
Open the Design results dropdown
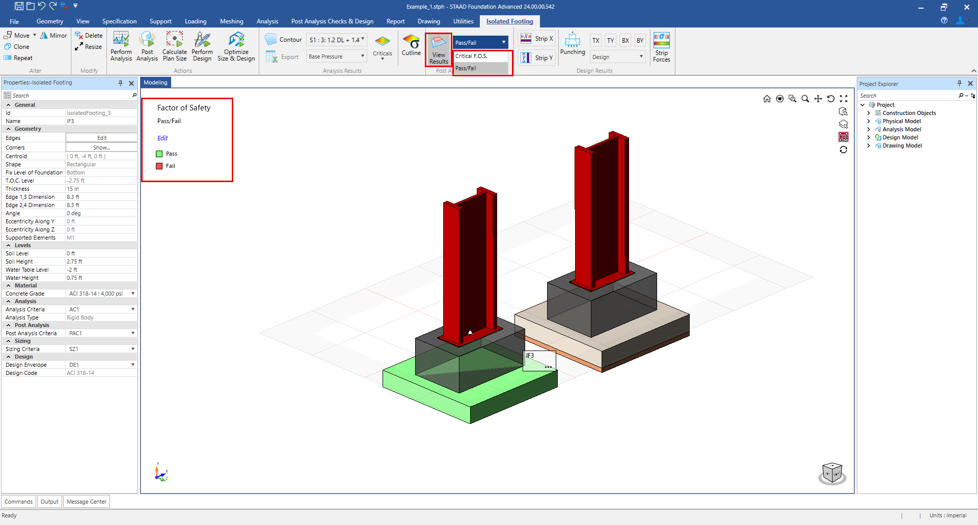617,57
